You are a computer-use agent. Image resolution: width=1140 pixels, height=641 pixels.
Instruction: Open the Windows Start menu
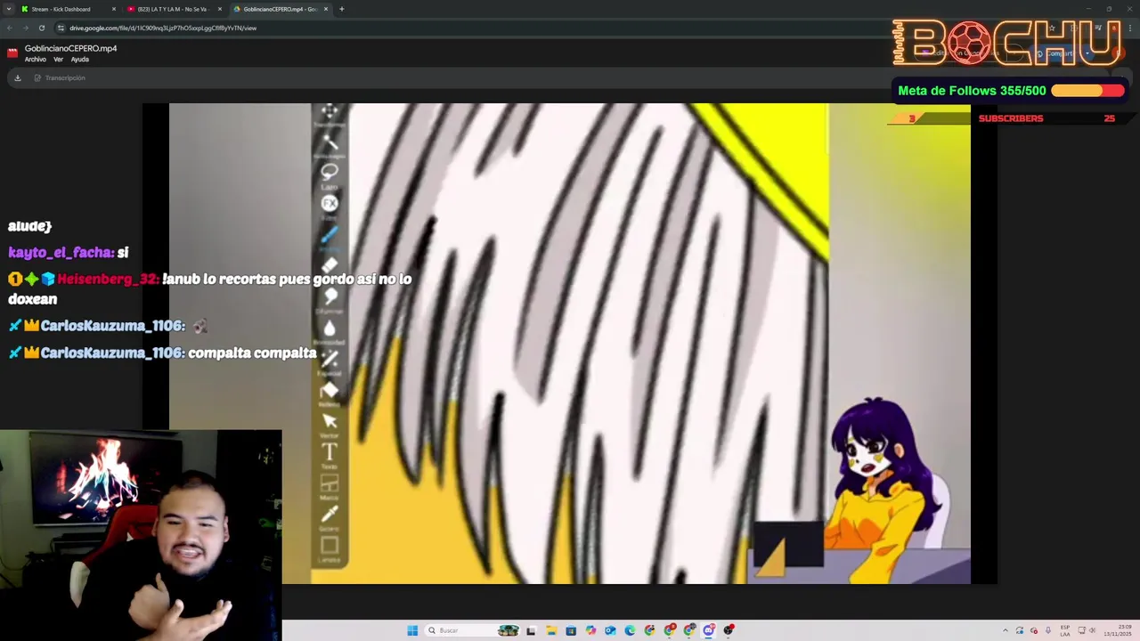pyautogui.click(x=412, y=630)
